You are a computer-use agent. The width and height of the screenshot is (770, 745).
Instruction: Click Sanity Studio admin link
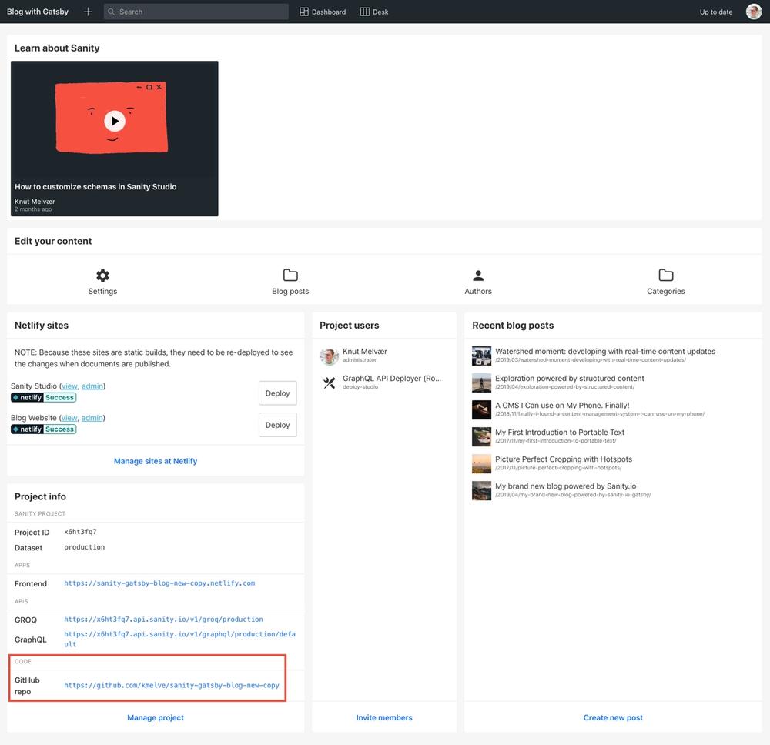click(x=92, y=386)
